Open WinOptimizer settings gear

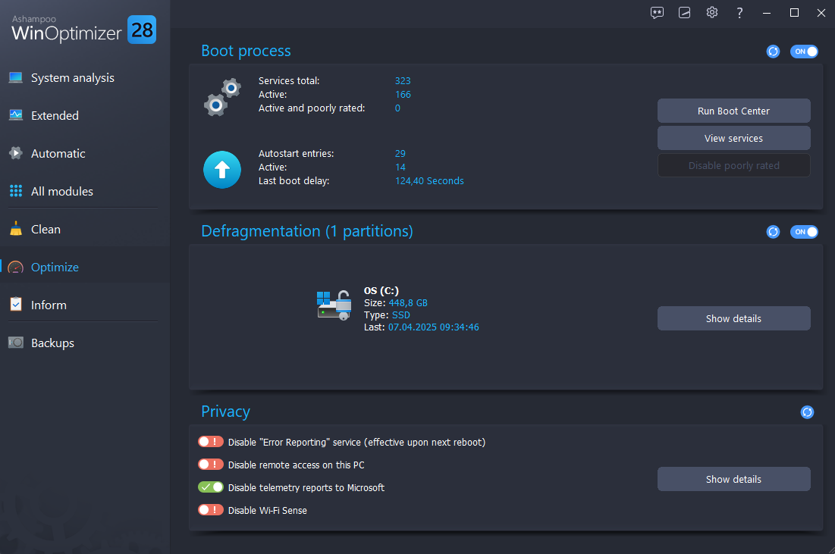point(711,13)
